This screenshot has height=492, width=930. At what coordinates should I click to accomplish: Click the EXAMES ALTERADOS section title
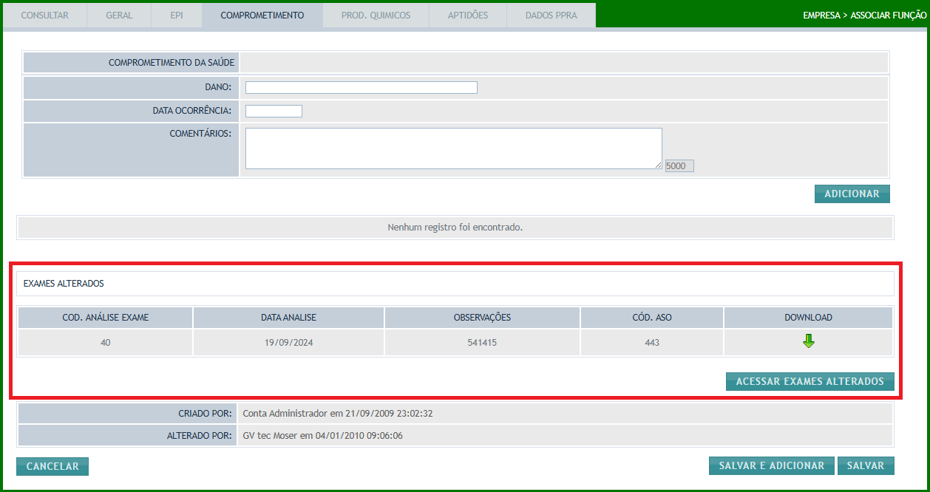point(64,283)
